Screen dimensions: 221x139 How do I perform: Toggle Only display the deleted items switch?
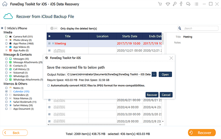point(54,28)
